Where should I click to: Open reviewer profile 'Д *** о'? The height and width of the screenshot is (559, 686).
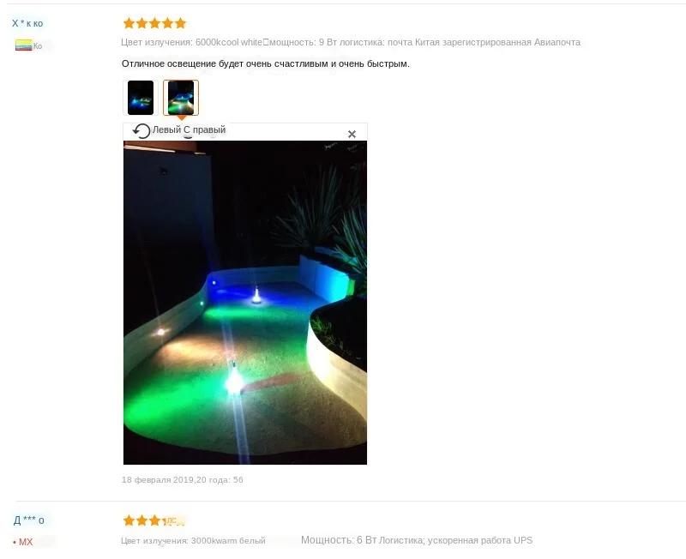[x=29, y=520]
